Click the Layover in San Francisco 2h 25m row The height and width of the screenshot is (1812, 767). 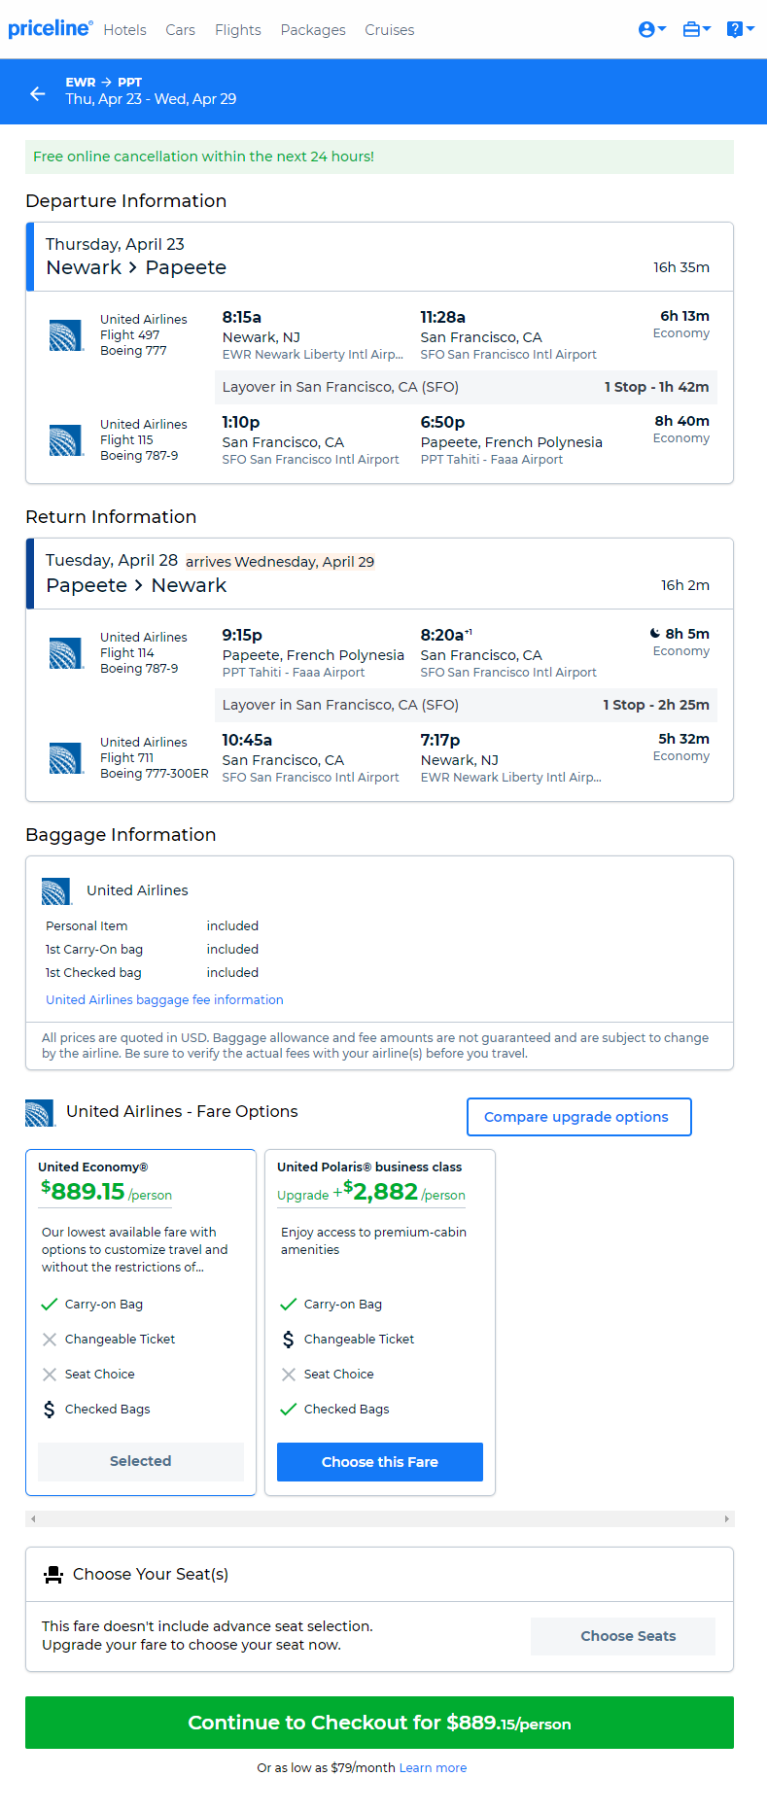(x=466, y=705)
